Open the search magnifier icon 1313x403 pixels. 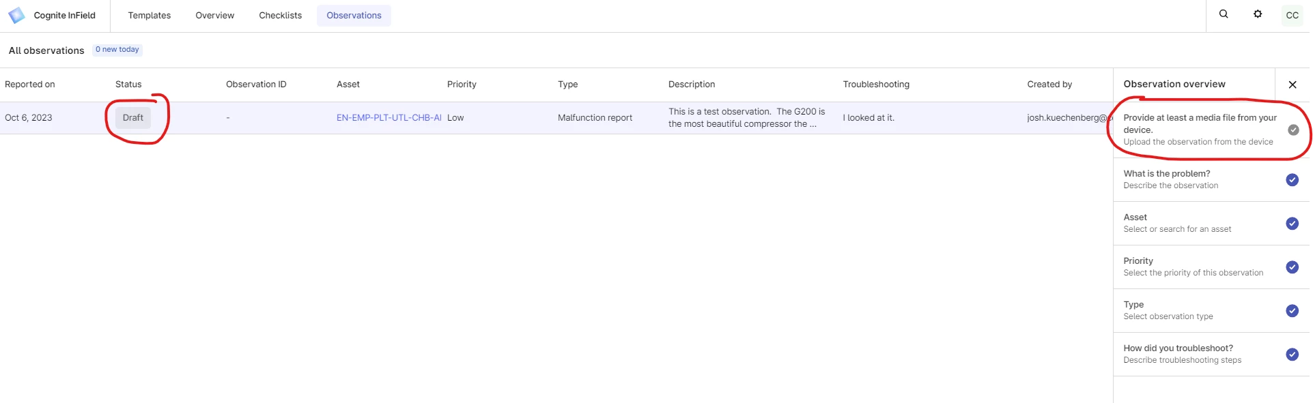(x=1224, y=14)
